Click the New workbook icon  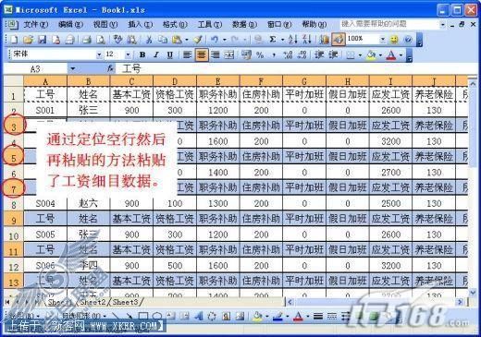point(14,40)
